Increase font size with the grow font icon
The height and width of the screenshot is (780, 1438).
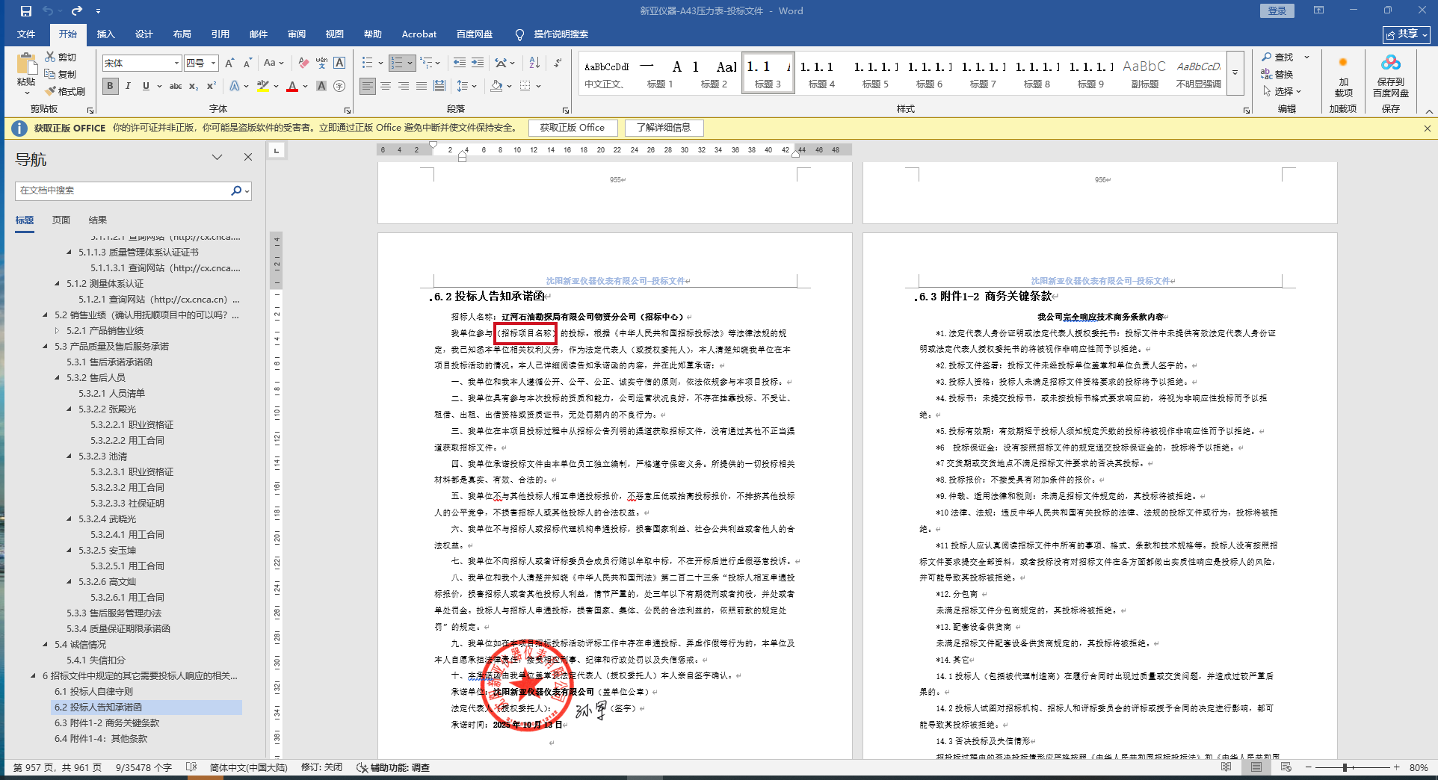[x=229, y=63]
